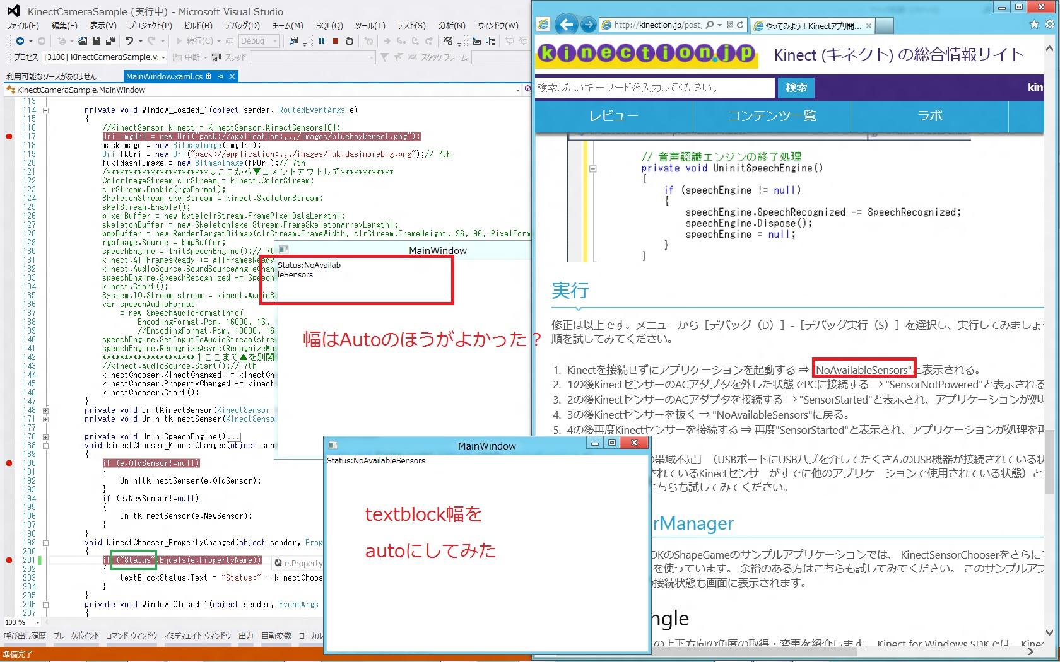This screenshot has height=662, width=1060.
Task: Click the Attach to Process icon beside Debug combo
Action: [x=294, y=41]
